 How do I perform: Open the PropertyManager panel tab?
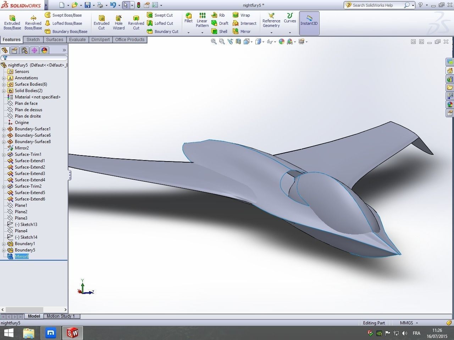(x=15, y=50)
